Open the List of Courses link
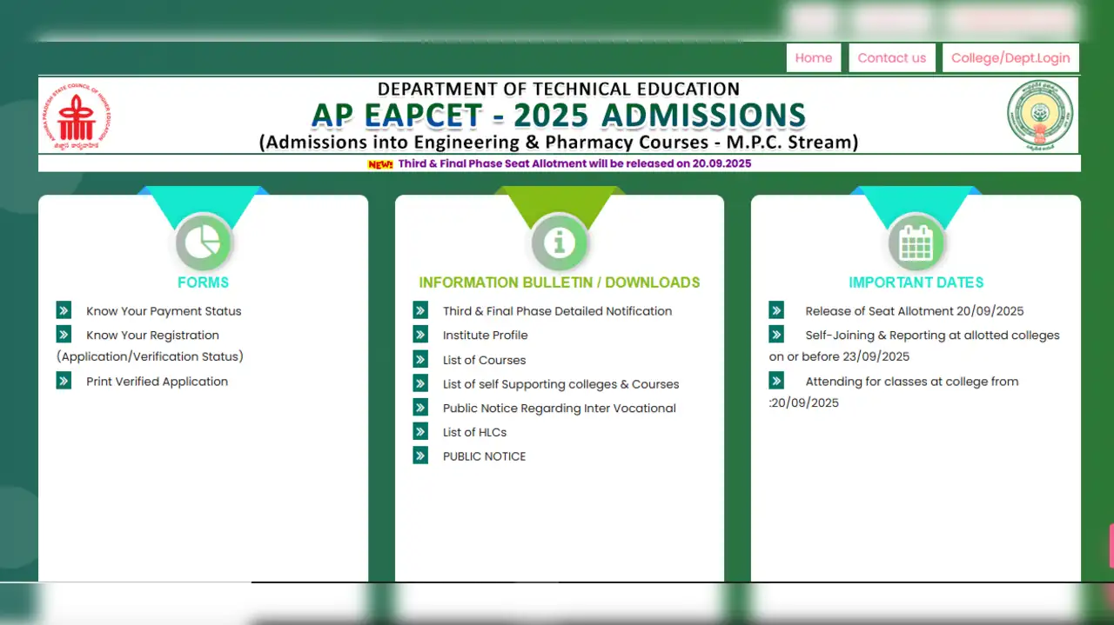The image size is (1114, 625). [484, 360]
